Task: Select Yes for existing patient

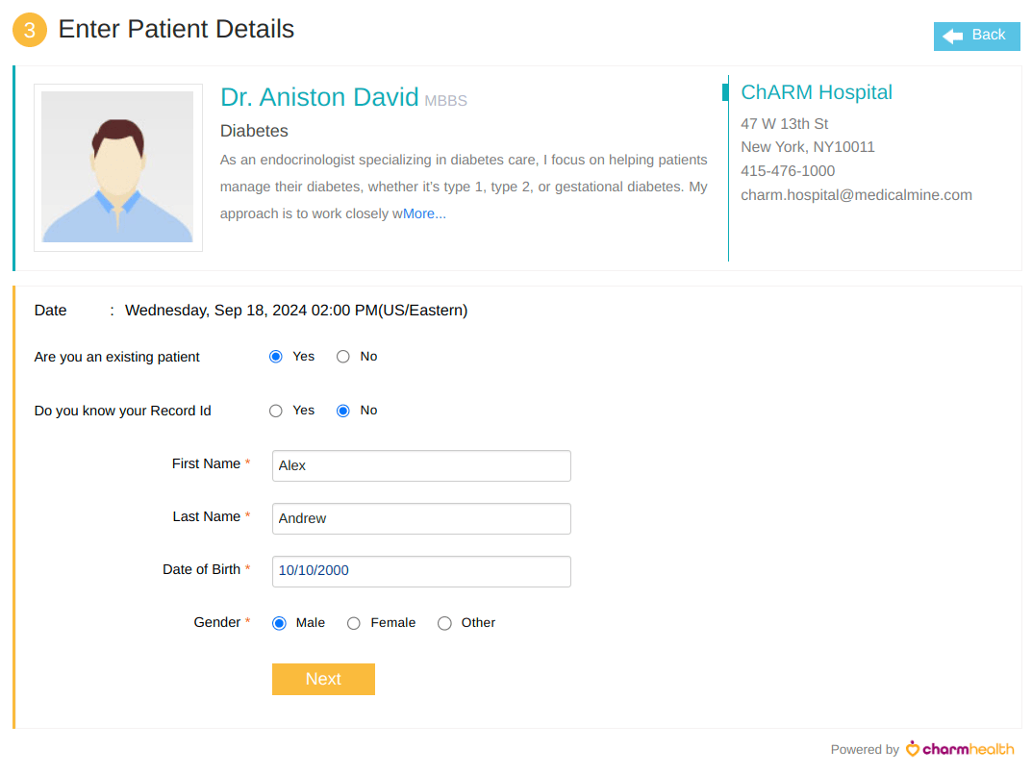Action: coord(276,356)
